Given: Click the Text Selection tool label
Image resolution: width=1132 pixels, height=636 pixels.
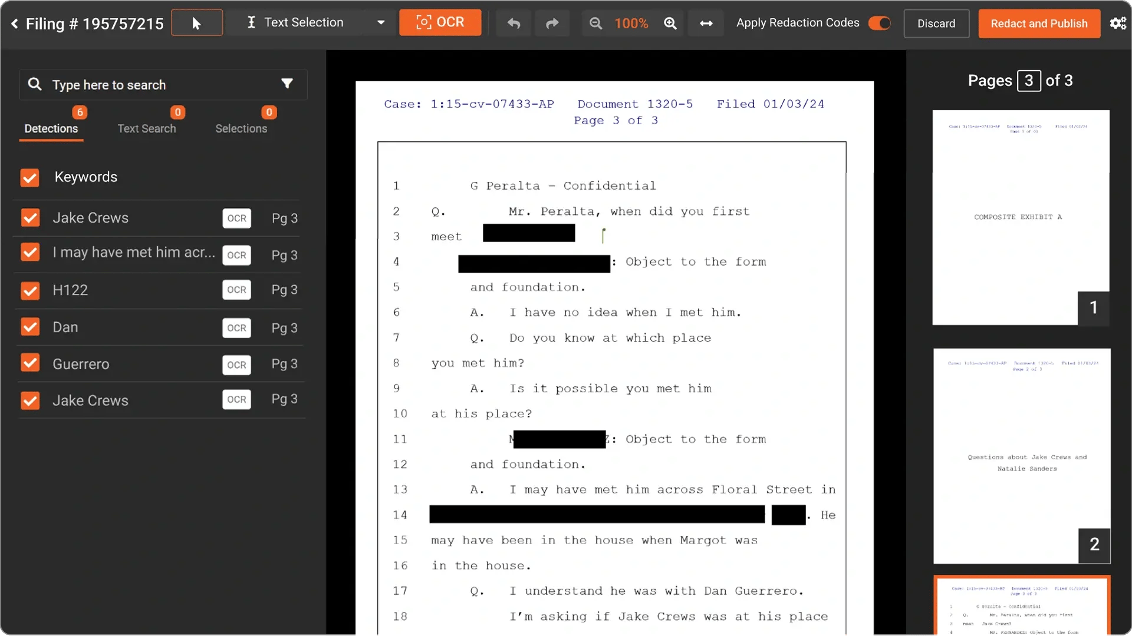Looking at the screenshot, I should pos(304,22).
